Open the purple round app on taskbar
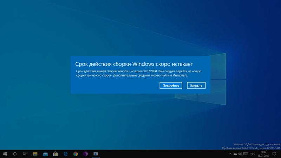Image resolution: width=281 pixels, height=158 pixels. pos(85,154)
